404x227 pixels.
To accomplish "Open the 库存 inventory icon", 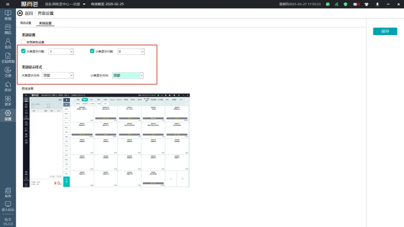I will pyautogui.click(x=8, y=87).
